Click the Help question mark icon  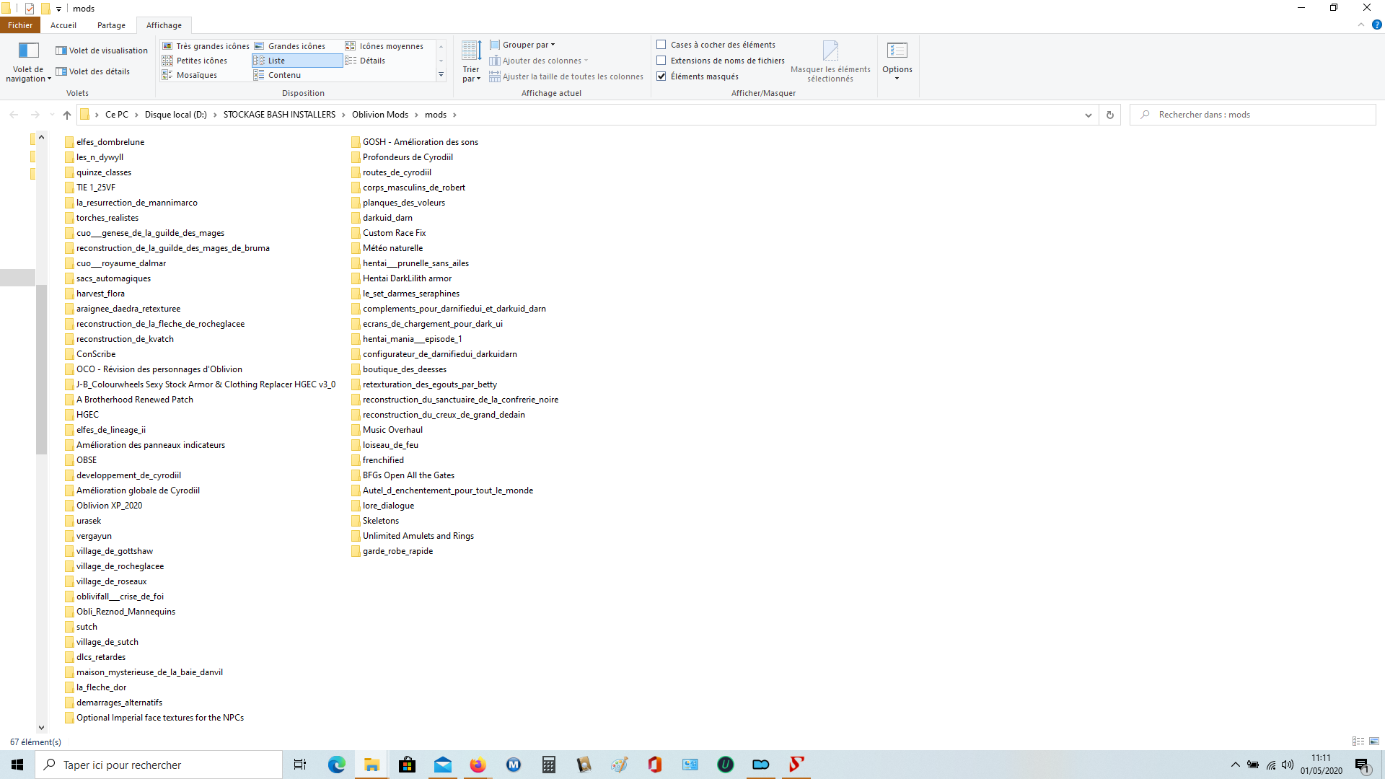(1376, 25)
